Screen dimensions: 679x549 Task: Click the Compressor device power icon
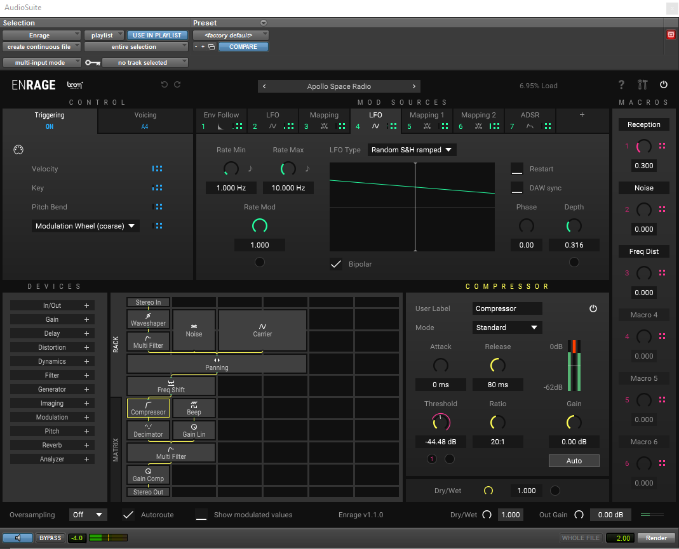tap(593, 308)
